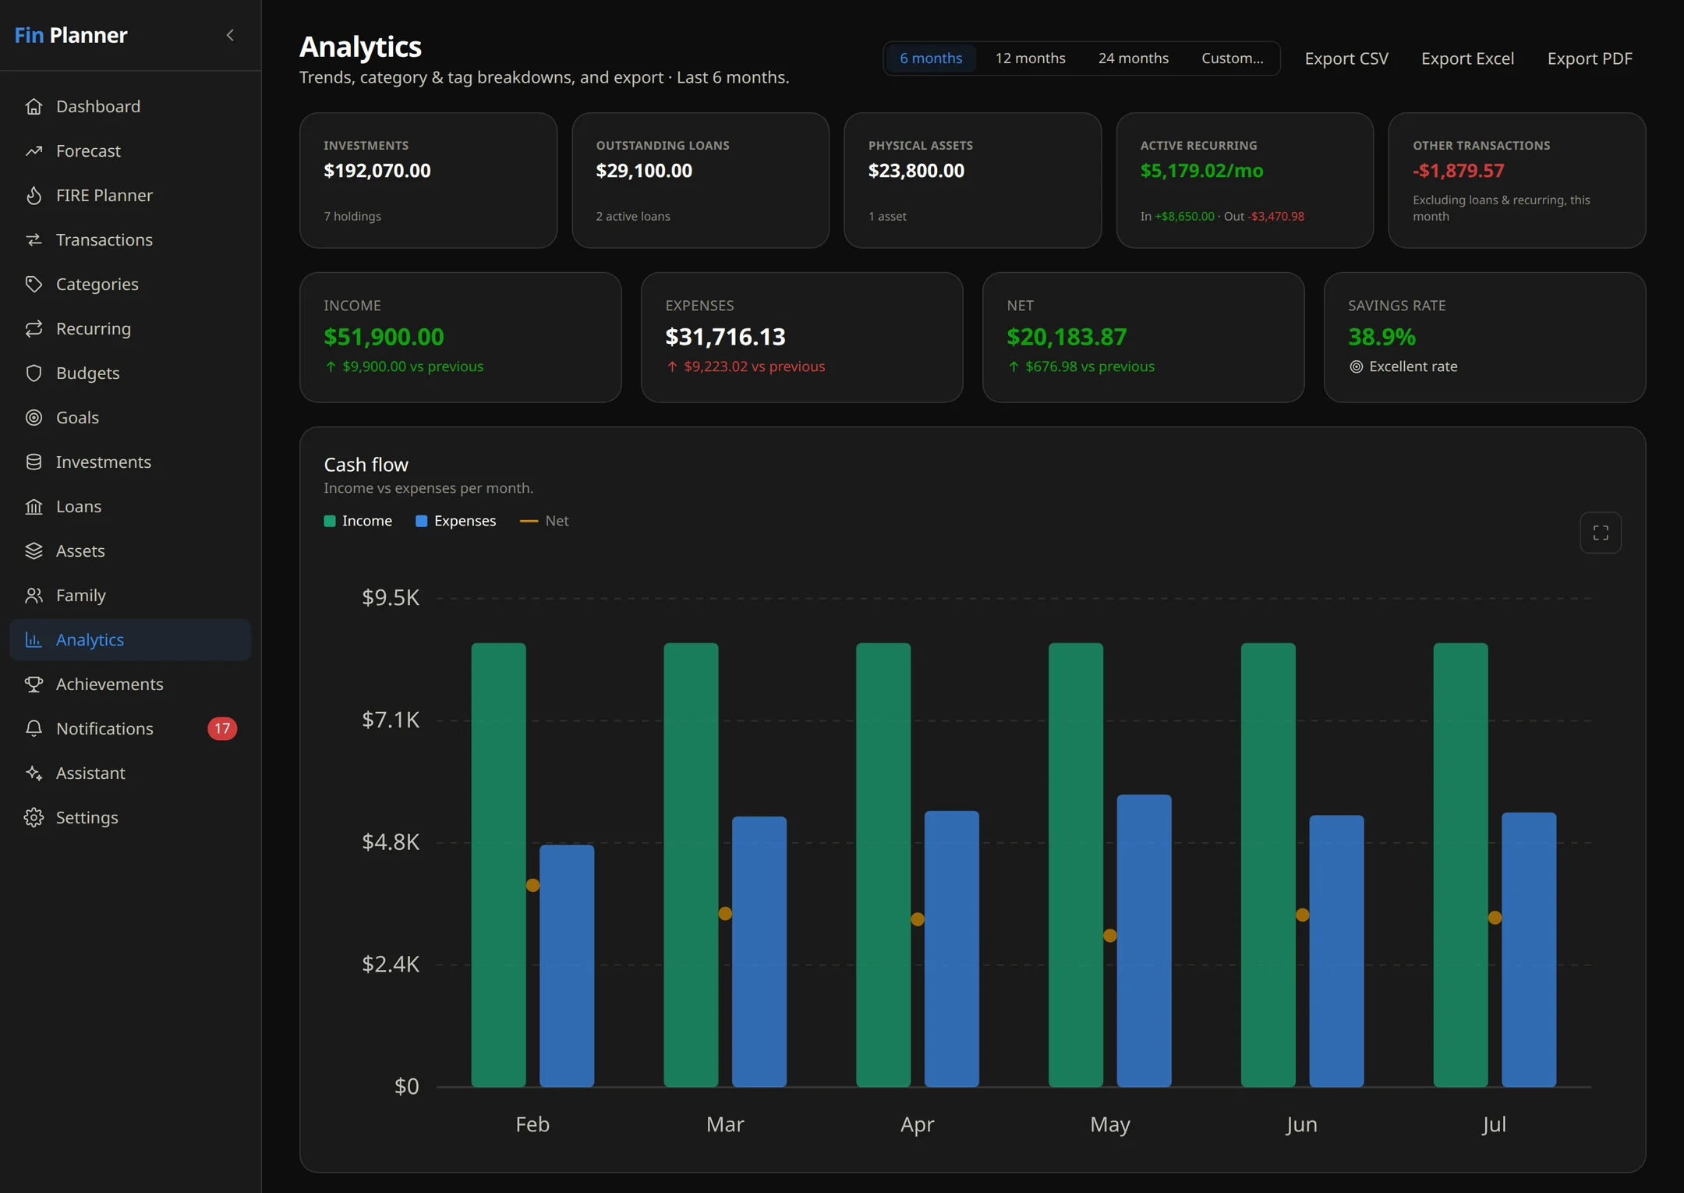The width and height of the screenshot is (1684, 1193).
Task: Click the net data point for Jul
Action: click(x=1495, y=918)
